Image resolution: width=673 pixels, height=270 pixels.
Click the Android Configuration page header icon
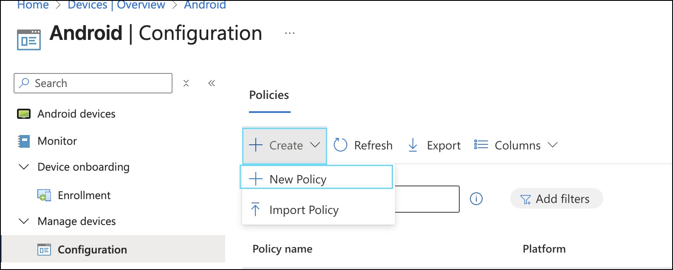29,40
